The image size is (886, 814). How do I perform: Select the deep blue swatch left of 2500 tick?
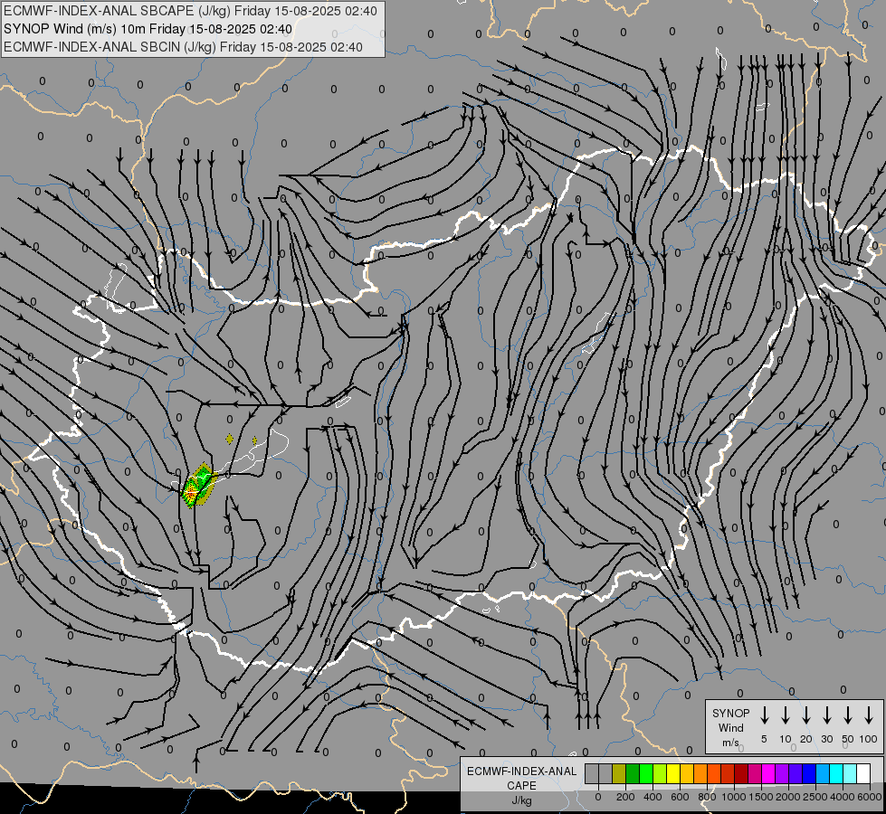(x=809, y=773)
